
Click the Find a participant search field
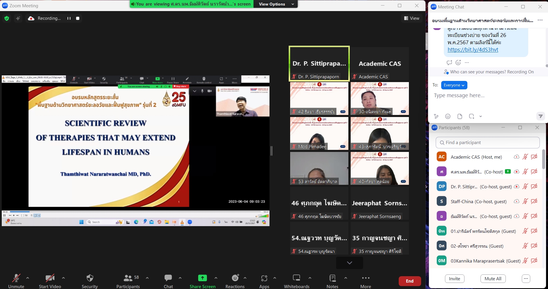(x=487, y=143)
